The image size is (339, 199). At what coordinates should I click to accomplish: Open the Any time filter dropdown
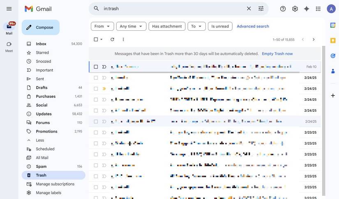click(x=131, y=26)
